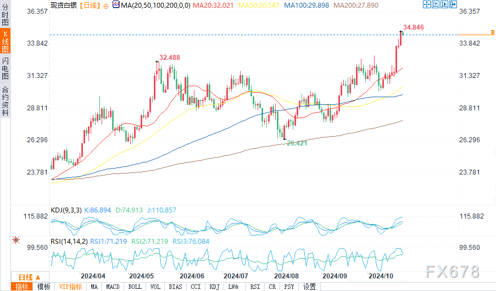
Task: Click the 2024/10 date axis label
Action: [x=381, y=276]
